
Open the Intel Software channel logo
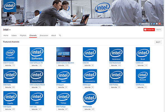(37, 54)
